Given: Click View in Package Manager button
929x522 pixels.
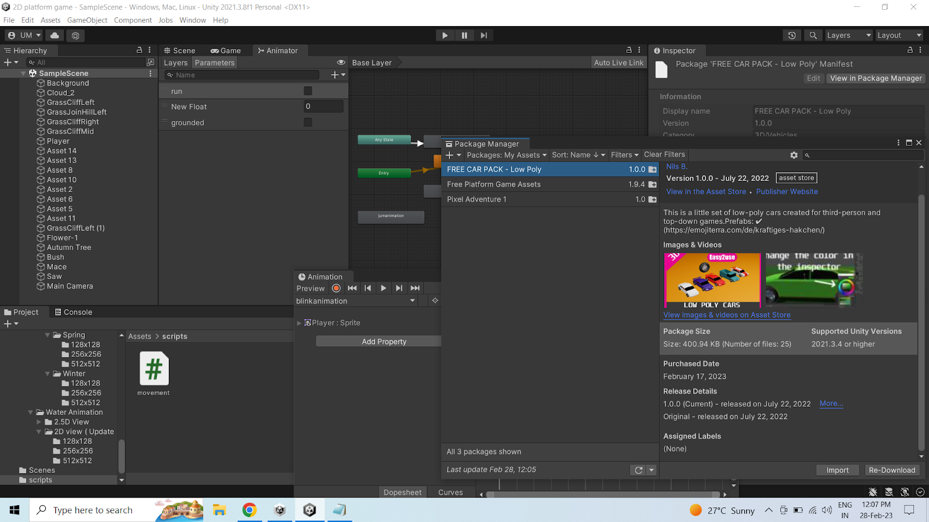Looking at the screenshot, I should coord(876,78).
